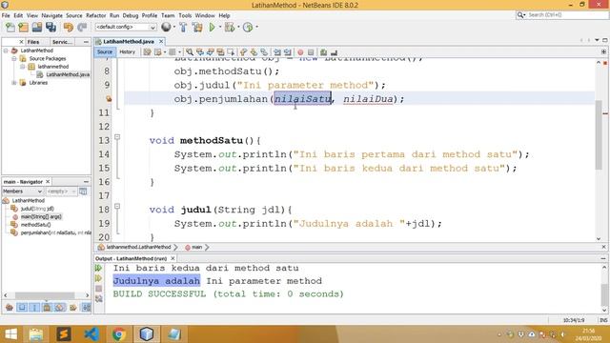610x343 pixels.
Task: Collapse the LatihanMethod project tree node
Action: [x=6, y=50]
